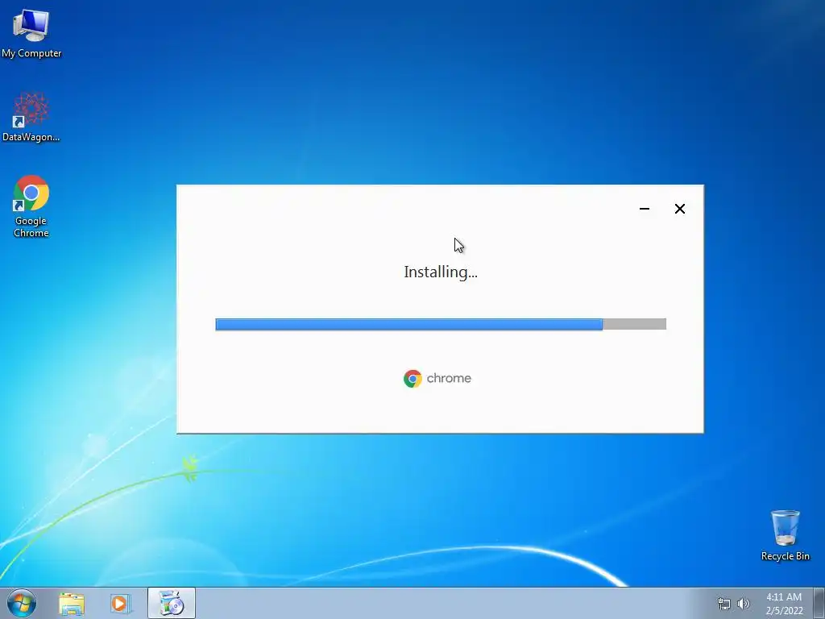The height and width of the screenshot is (619, 825).
Task: Close the Chrome installer window
Action: (x=680, y=209)
